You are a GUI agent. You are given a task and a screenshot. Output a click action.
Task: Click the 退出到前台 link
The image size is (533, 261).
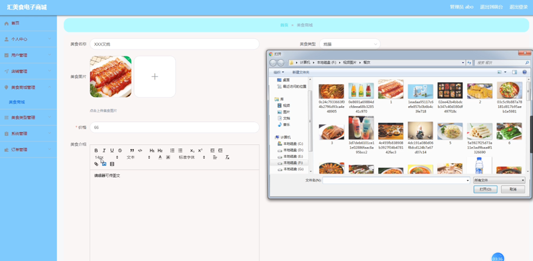click(491, 7)
